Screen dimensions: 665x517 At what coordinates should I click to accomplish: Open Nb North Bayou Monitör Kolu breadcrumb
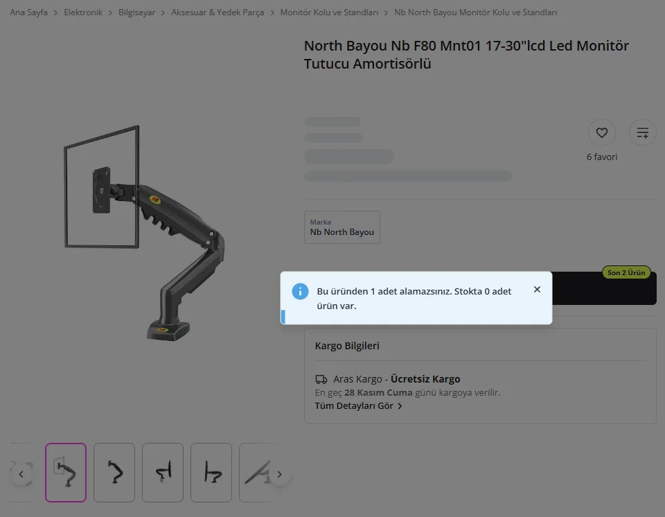[475, 12]
